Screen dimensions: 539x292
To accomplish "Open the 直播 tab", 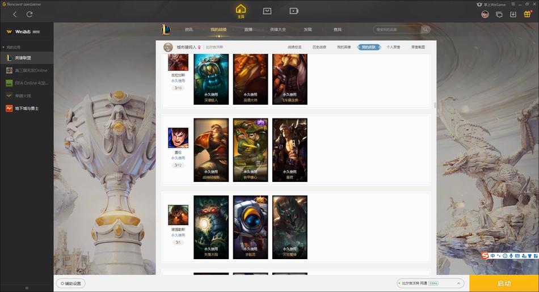I will tap(248, 29).
